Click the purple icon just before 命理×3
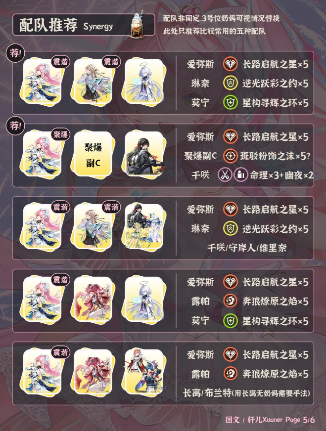326x431 pixels. tap(241, 174)
